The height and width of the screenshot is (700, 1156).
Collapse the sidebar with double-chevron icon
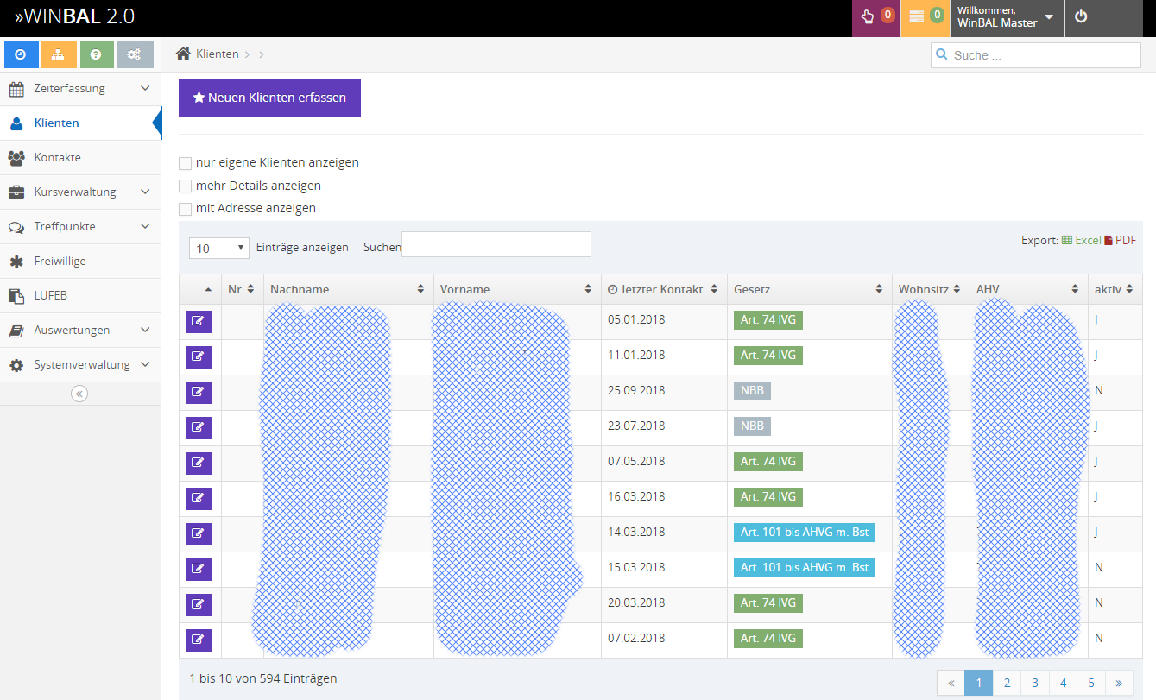click(79, 394)
